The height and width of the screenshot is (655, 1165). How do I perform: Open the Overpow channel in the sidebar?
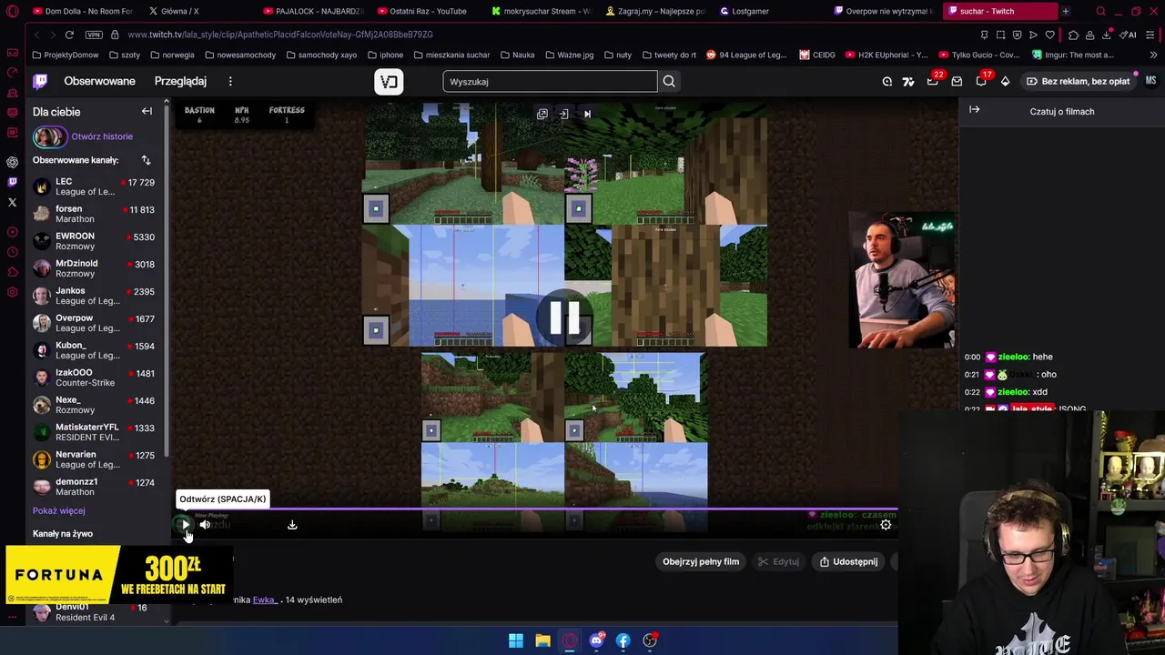point(94,323)
